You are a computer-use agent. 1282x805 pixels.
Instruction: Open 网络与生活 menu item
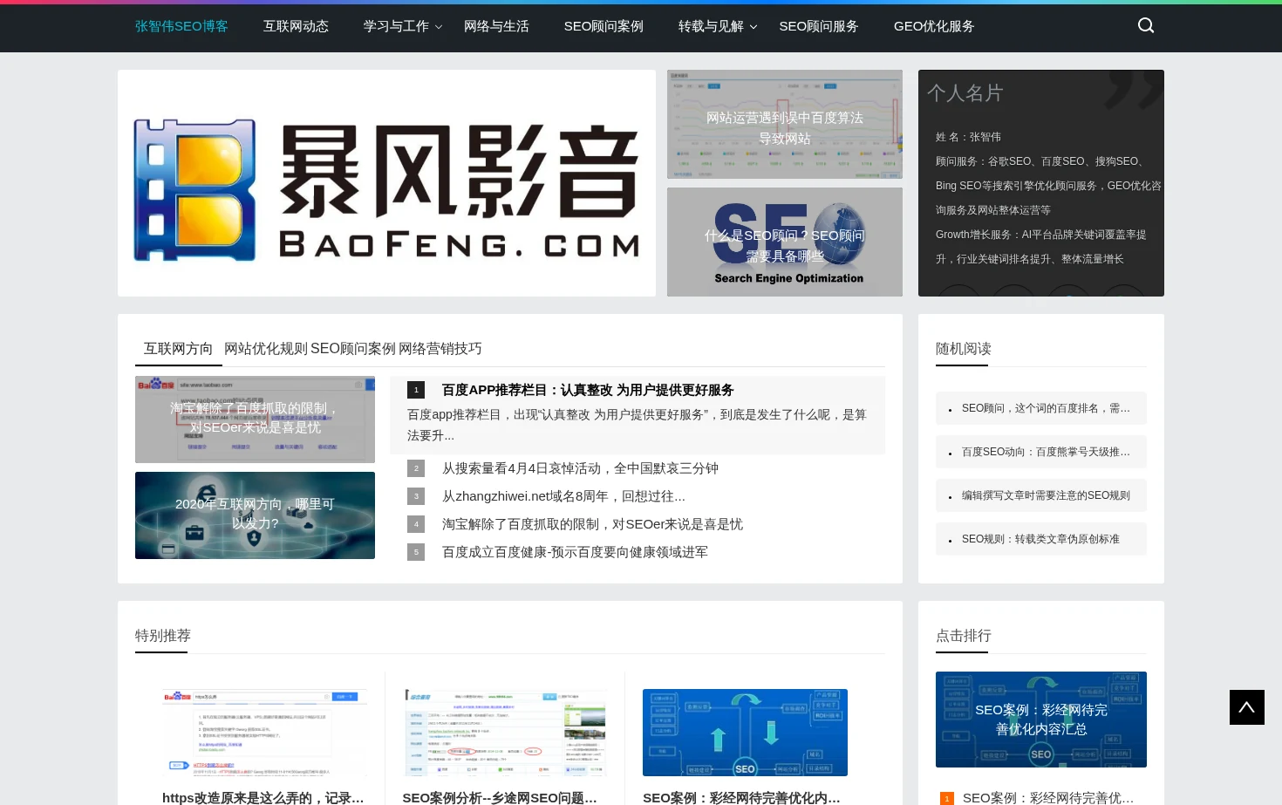point(496,26)
